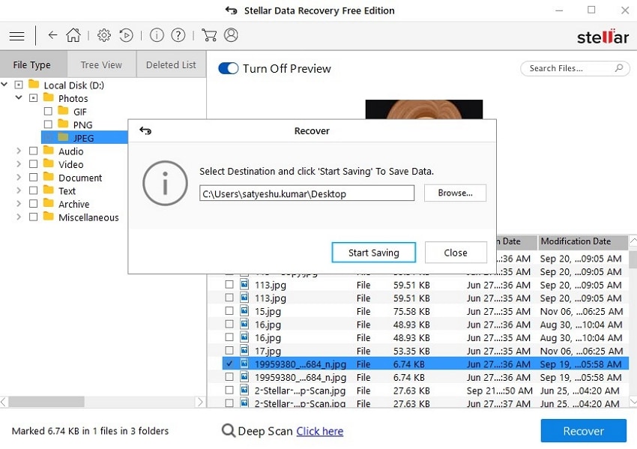This screenshot has width=637, height=449.
Task: Uncheck the selected 19959380 jpg file
Action: coord(229,364)
